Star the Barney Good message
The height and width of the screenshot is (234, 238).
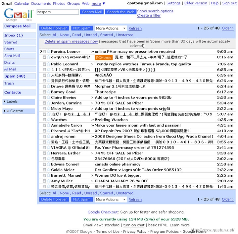click(x=49, y=92)
